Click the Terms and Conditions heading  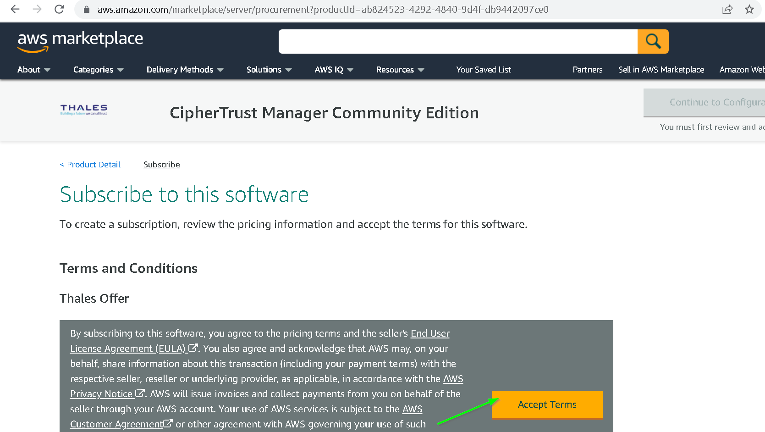point(128,268)
